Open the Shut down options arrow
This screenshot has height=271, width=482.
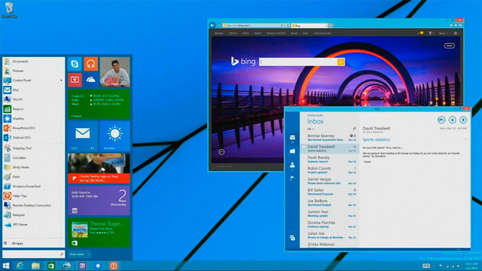click(x=88, y=254)
